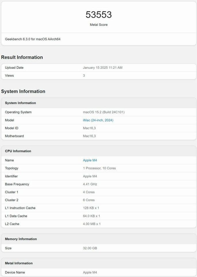
Task: Click the Views row label
Action: pos(9,75)
